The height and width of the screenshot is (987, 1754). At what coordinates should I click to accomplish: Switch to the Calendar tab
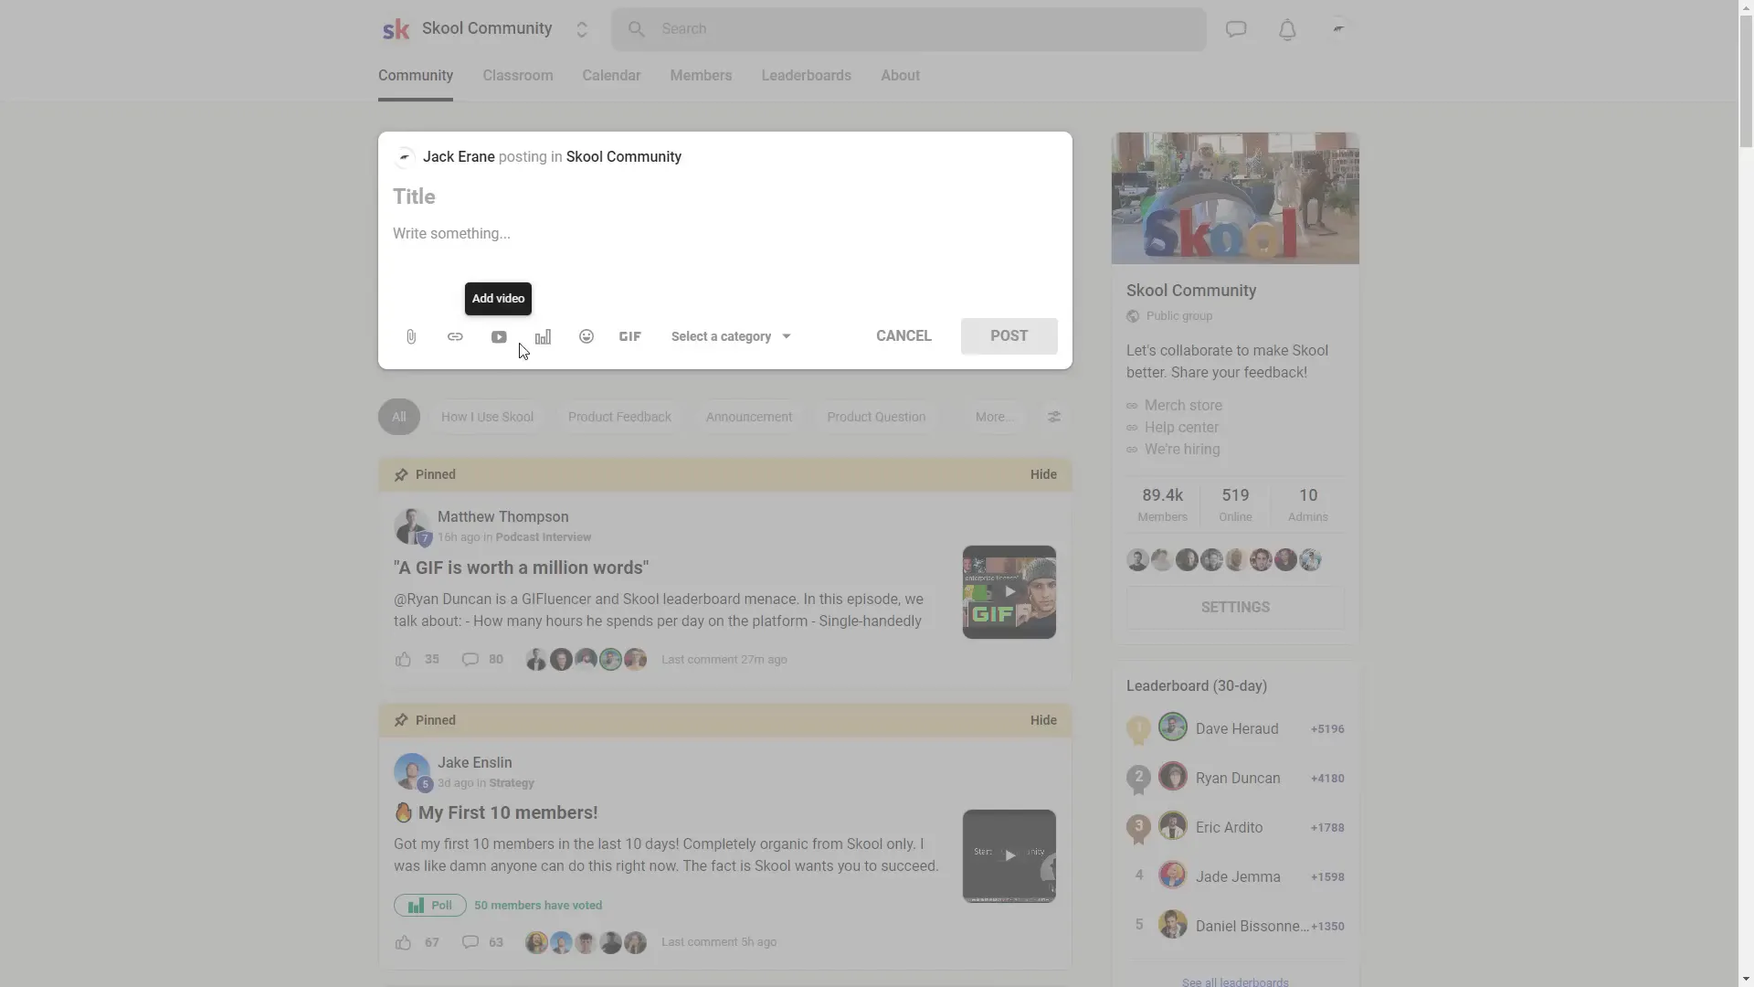pyautogui.click(x=611, y=76)
